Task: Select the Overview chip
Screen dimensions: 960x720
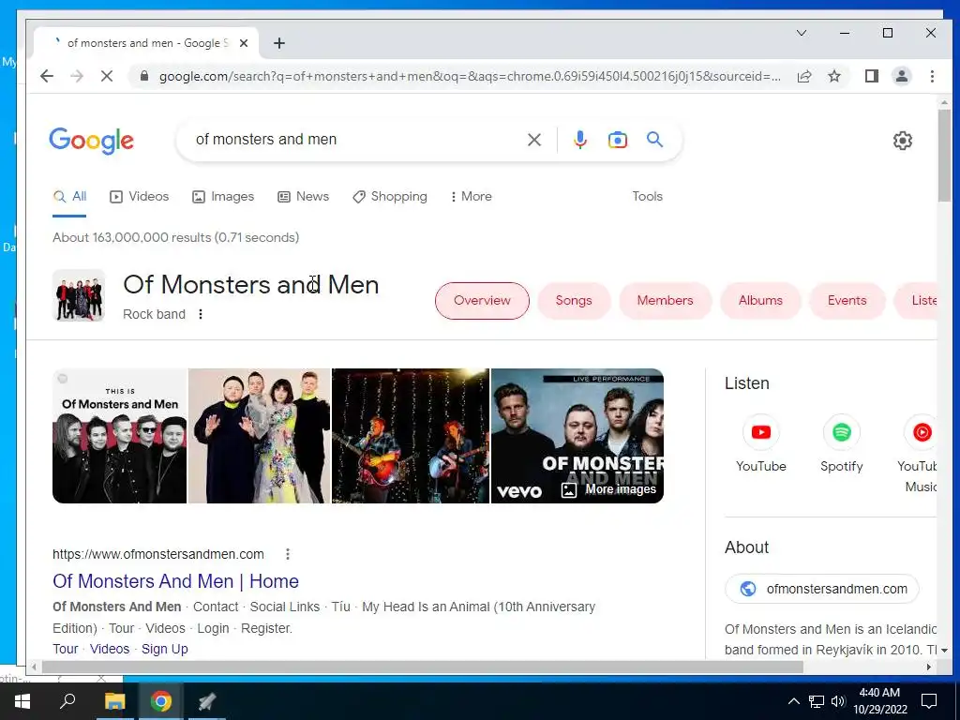Action: [x=482, y=301]
